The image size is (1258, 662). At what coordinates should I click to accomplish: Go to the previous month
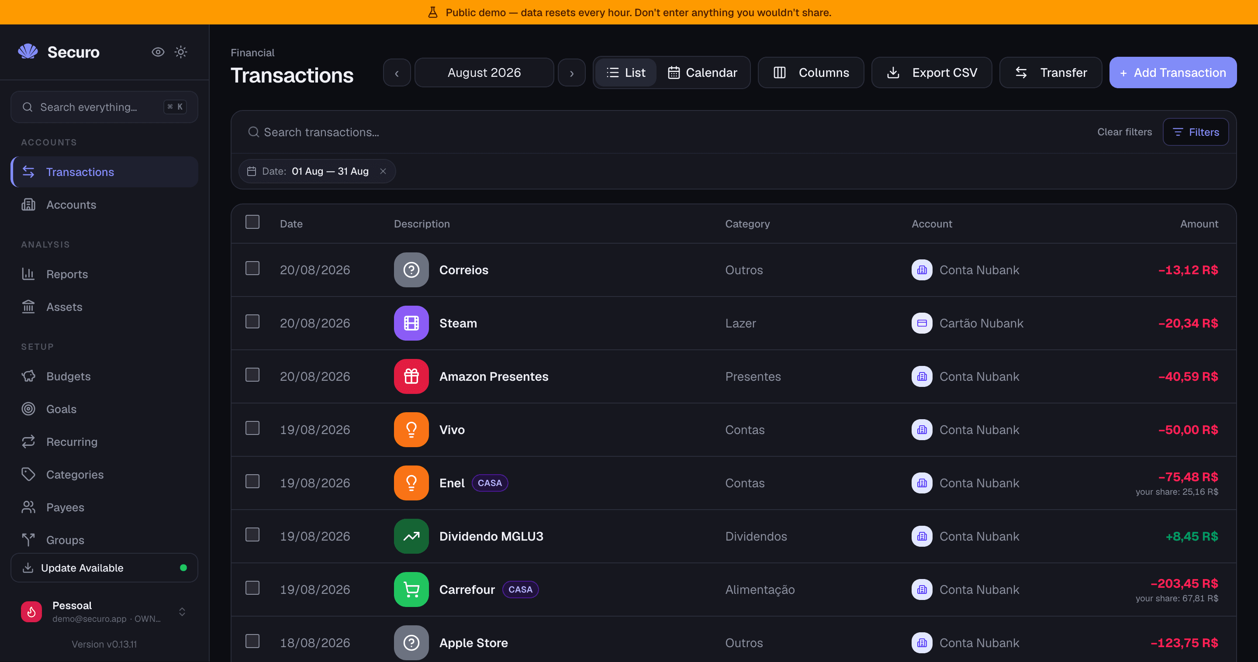[x=397, y=73]
